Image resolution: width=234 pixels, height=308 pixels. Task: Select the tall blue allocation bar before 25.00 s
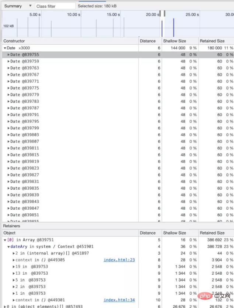tap(173, 27)
